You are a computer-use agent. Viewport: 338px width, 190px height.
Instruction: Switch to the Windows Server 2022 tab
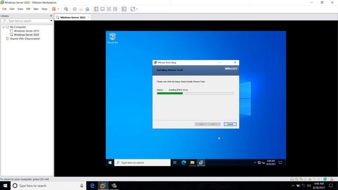tap(73, 17)
